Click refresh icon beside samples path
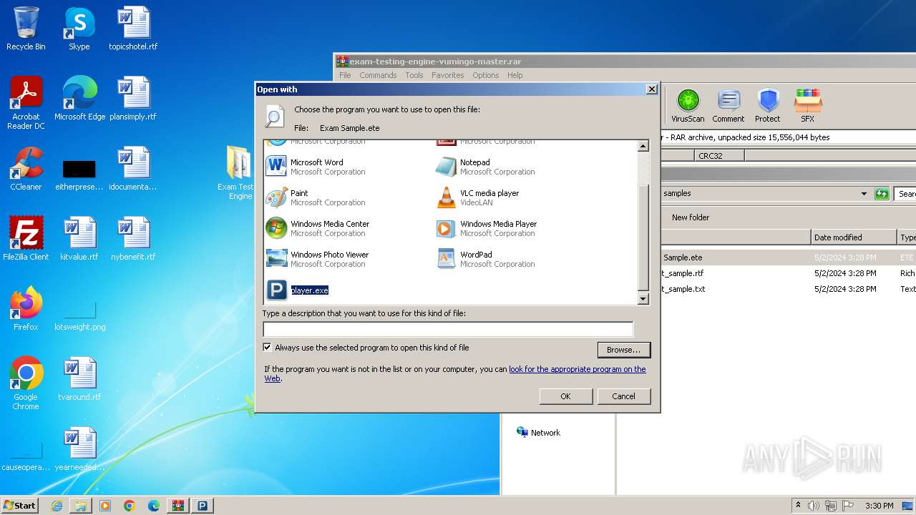This screenshot has width=916, height=515. [x=882, y=194]
